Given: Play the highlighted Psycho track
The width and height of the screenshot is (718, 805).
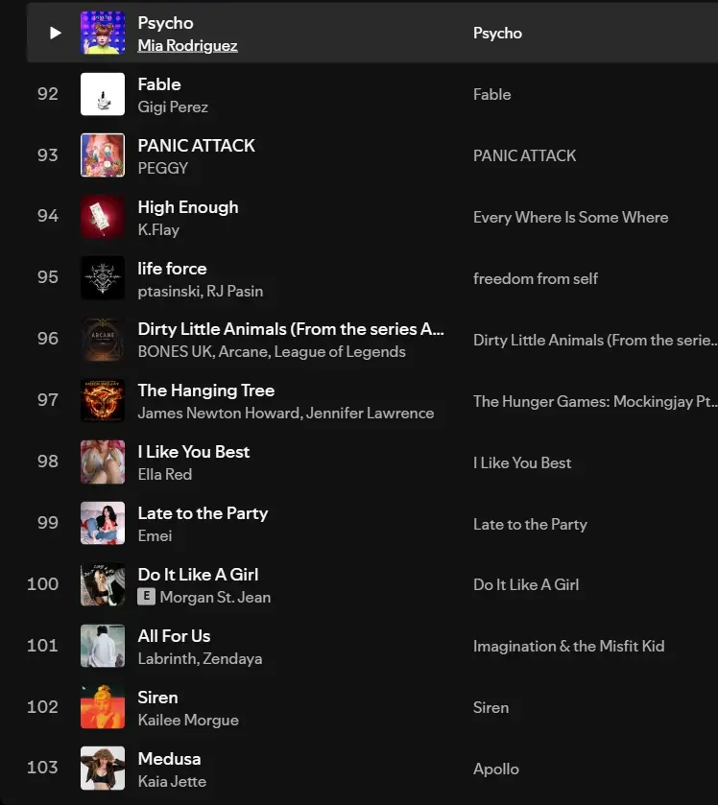Looking at the screenshot, I should point(56,33).
